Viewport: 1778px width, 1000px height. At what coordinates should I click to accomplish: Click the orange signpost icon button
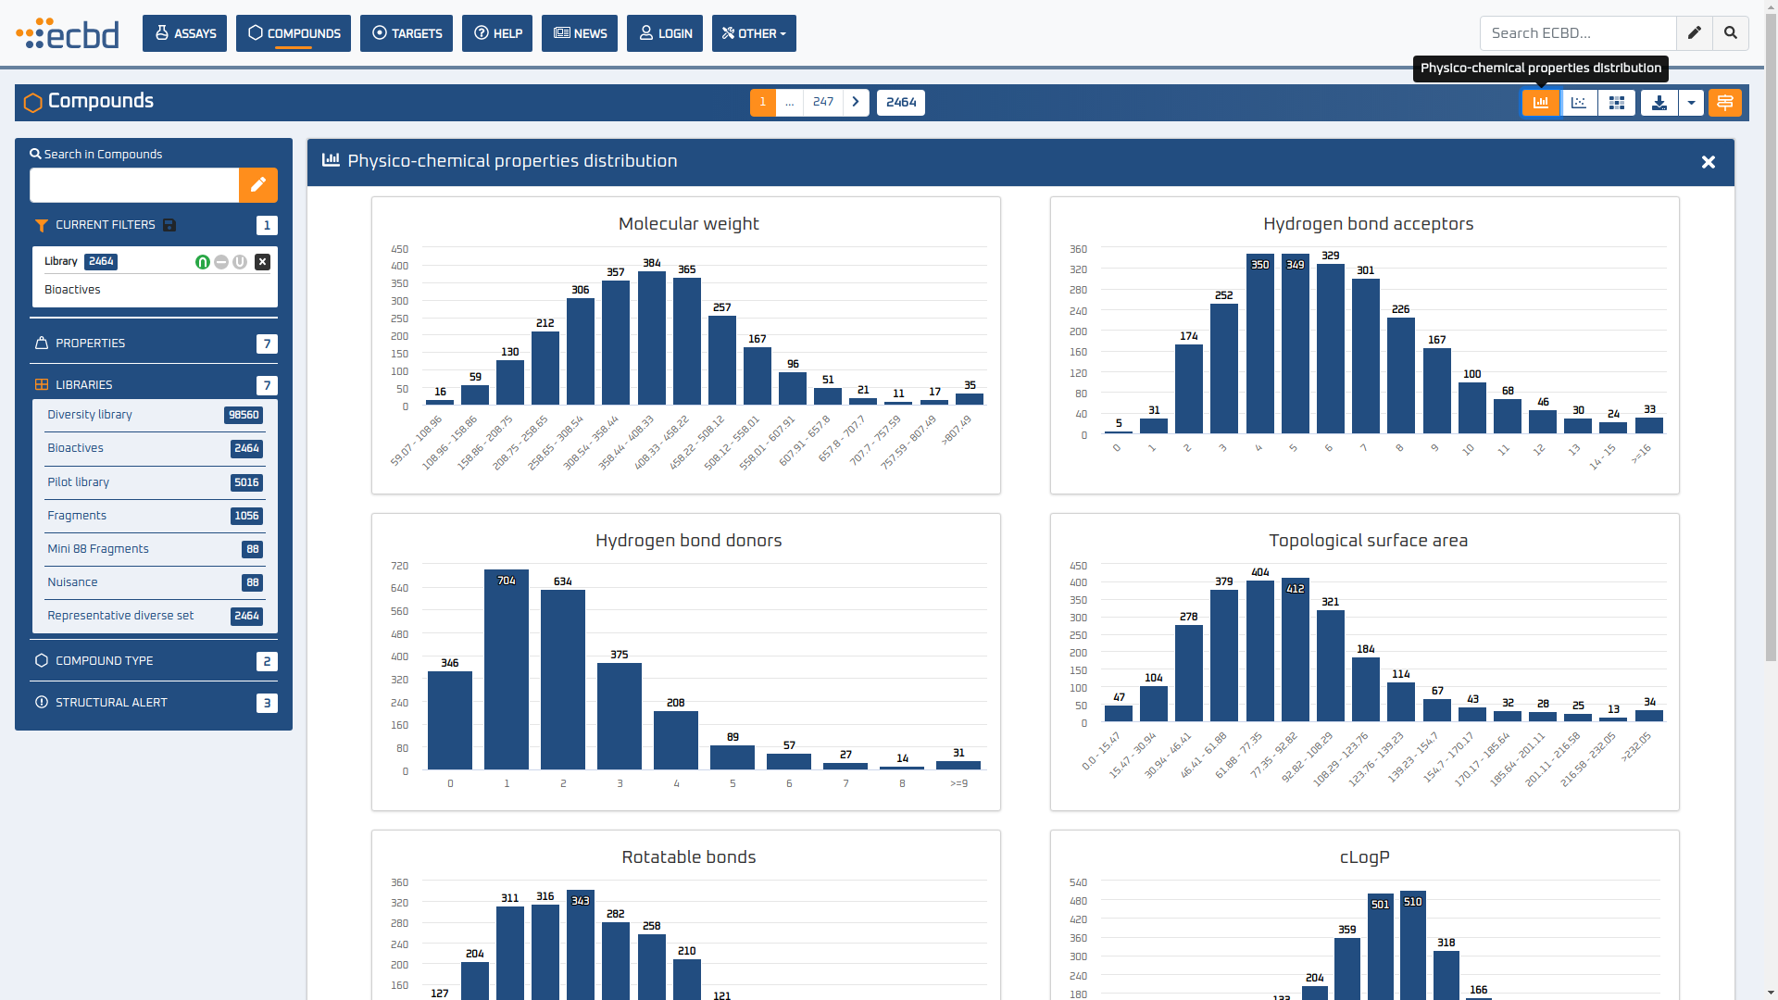tap(1724, 103)
